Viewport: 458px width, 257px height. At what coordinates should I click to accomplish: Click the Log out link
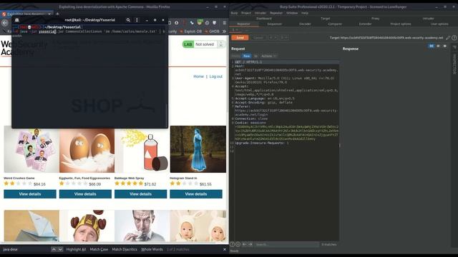216,76
